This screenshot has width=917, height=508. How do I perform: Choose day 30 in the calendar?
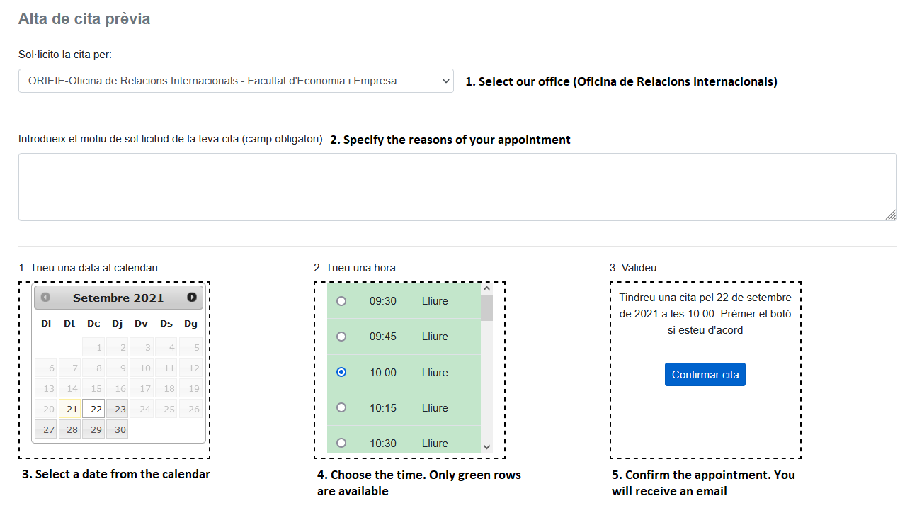coord(120,429)
